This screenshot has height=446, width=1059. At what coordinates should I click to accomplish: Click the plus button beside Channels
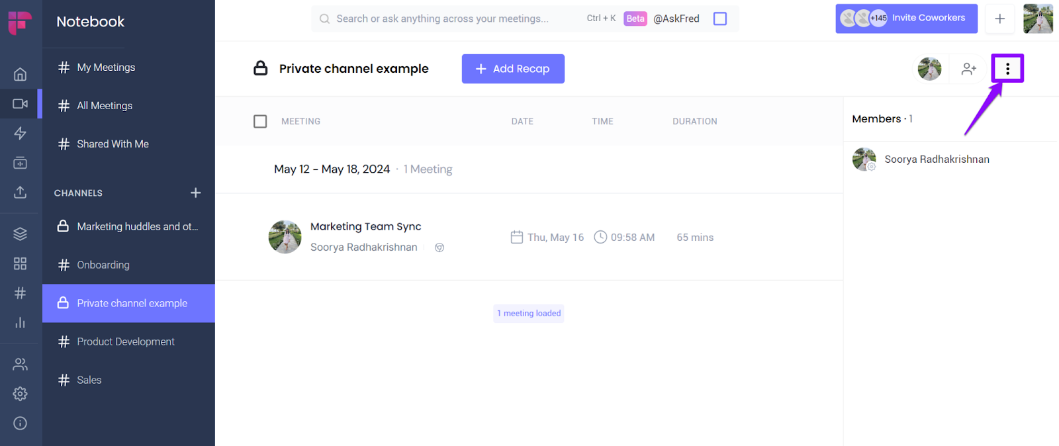[x=196, y=193]
